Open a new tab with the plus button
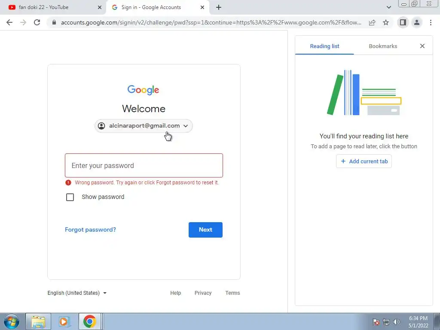 pyautogui.click(x=219, y=8)
